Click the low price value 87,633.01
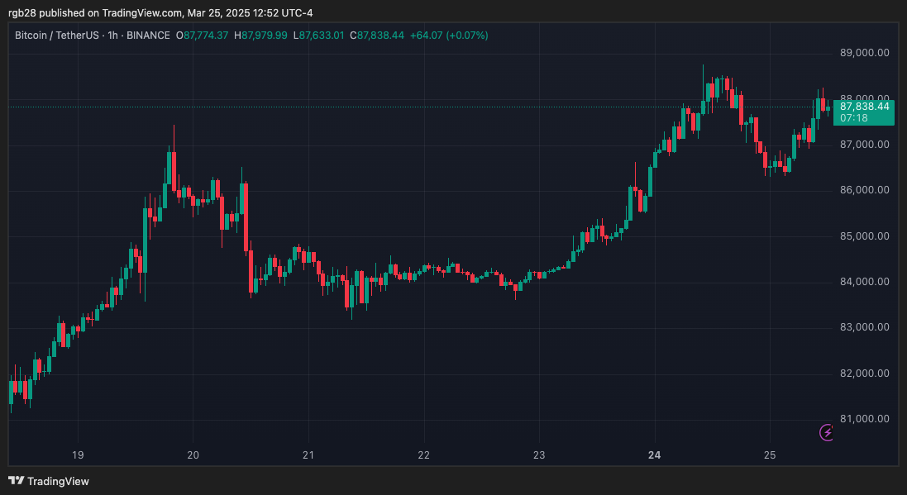907x495 pixels. click(319, 36)
